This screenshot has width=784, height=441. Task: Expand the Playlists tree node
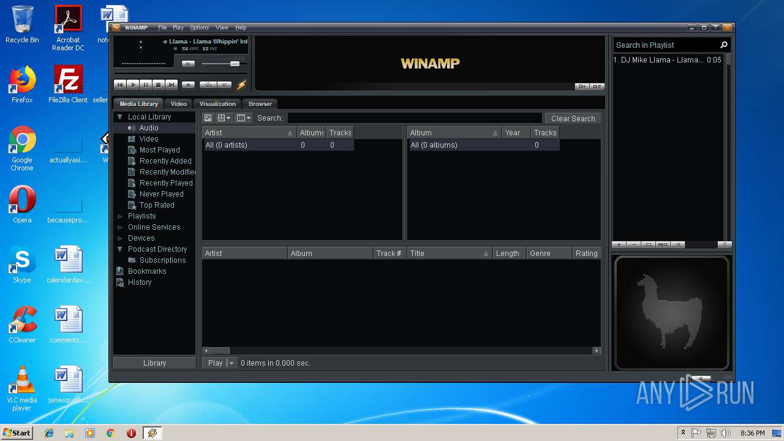click(x=120, y=216)
